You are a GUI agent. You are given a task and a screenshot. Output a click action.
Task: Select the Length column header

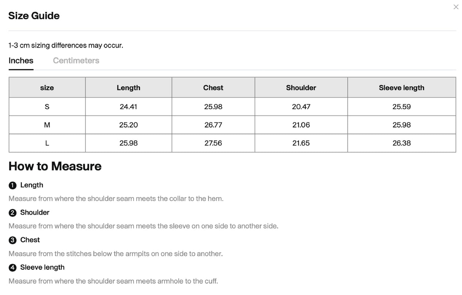129,88
